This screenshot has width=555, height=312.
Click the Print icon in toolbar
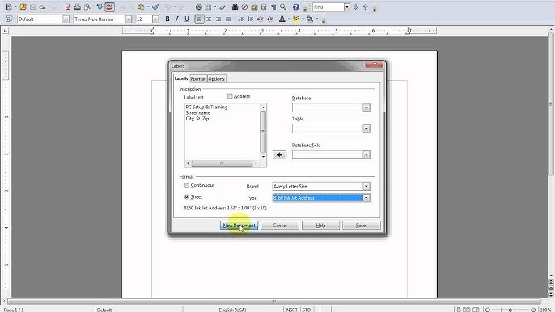click(x=77, y=6)
